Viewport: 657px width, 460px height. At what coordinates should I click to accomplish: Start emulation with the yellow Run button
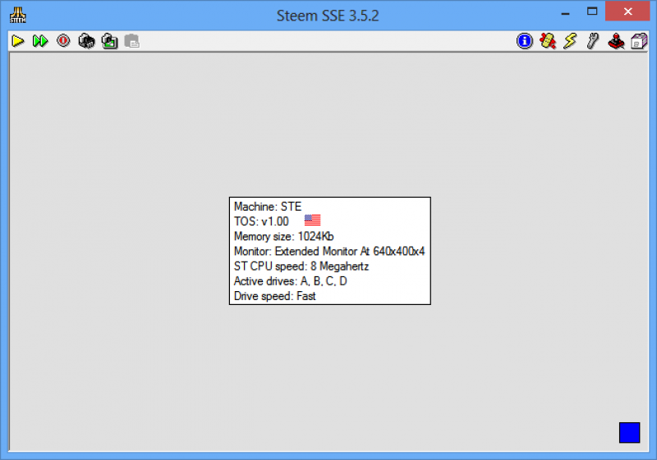point(17,41)
